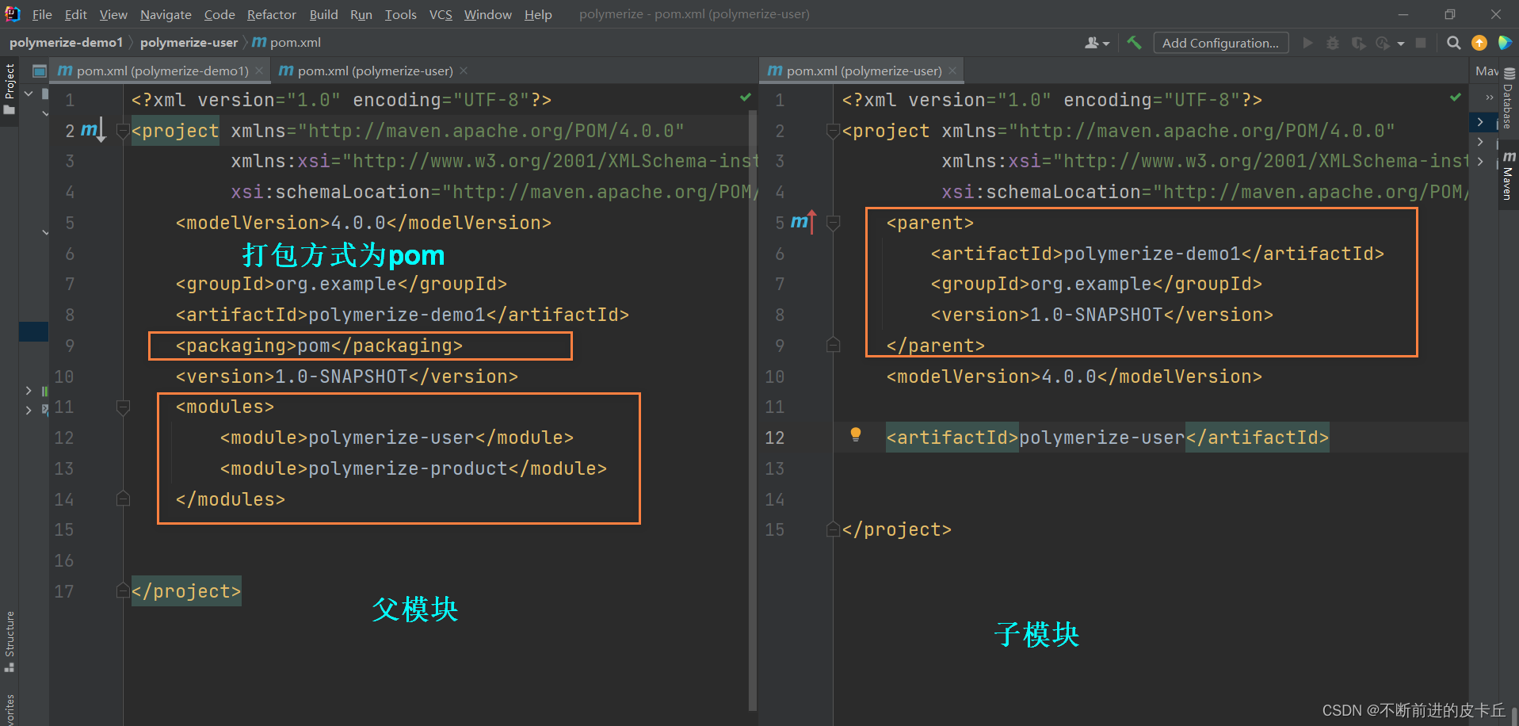
Task: Expand second-to-last project tree node
Action: click(x=29, y=391)
